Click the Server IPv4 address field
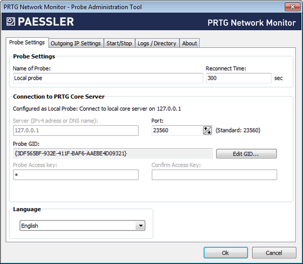Screen dimensions: 303x264 [76, 130]
